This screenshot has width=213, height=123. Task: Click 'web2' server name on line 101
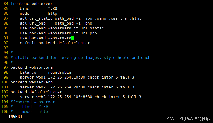point(41,87)
